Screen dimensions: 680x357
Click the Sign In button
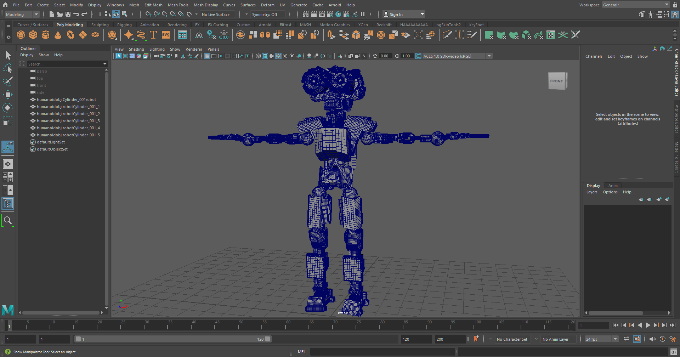tap(396, 15)
